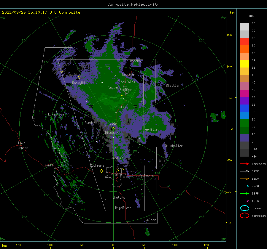Image resolution: width=267 pixels, height=249 pixels.
Task: Click the yellow radar site marker at Olds
Action: coord(113,129)
